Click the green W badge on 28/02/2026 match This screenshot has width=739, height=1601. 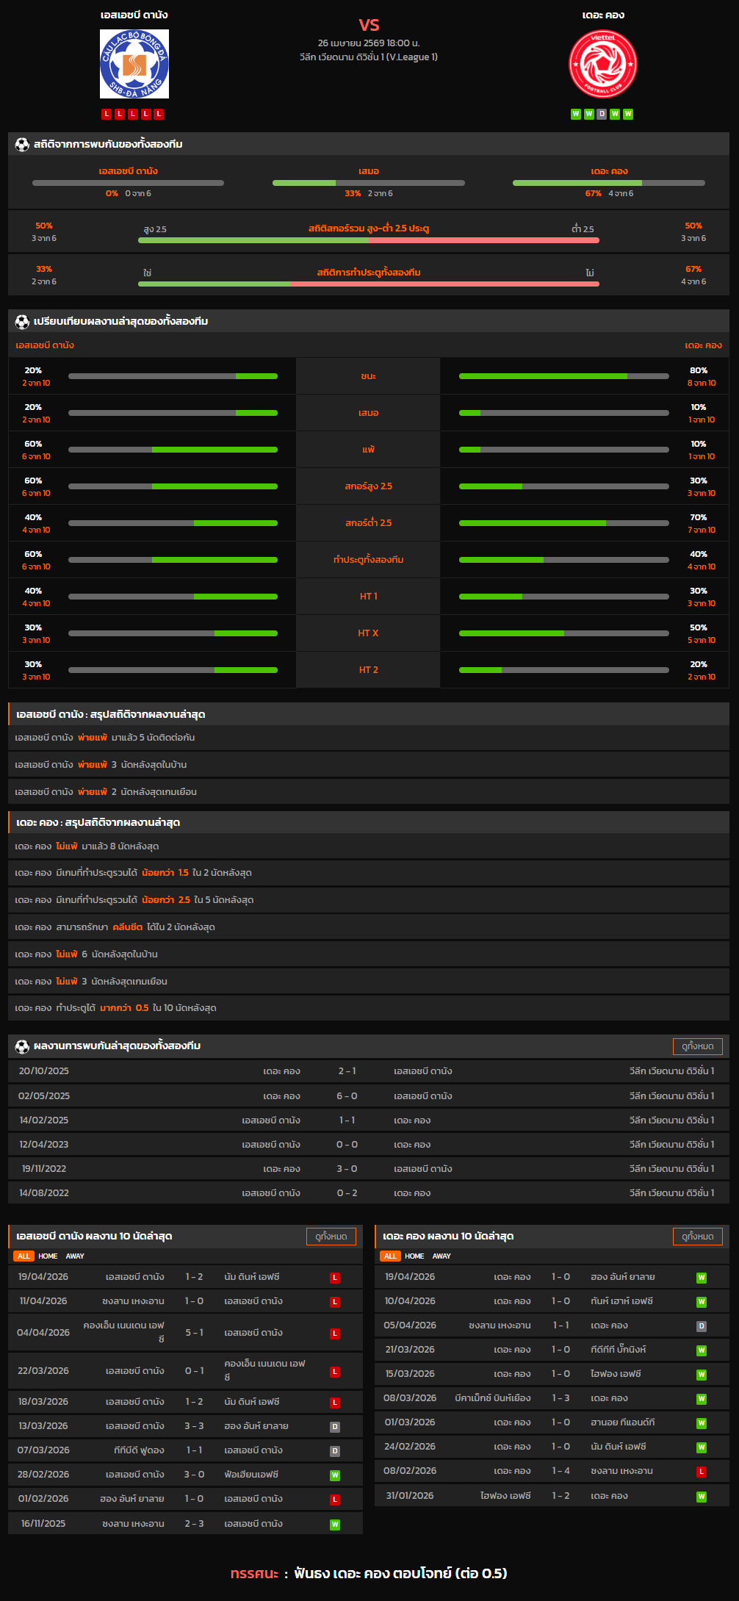pos(335,1475)
